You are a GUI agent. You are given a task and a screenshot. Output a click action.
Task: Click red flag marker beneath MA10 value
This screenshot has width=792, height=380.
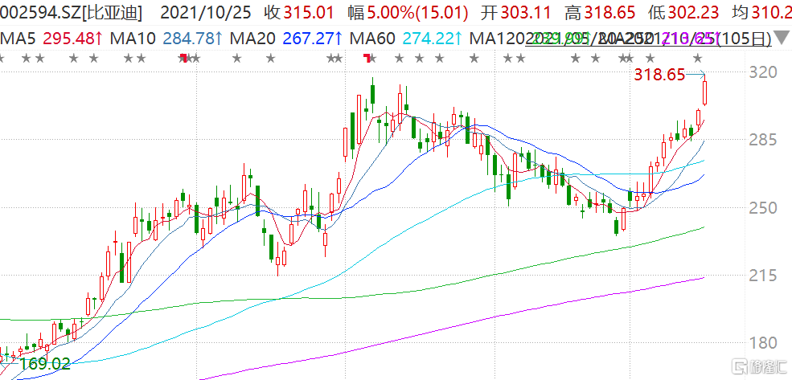pyautogui.click(x=184, y=58)
